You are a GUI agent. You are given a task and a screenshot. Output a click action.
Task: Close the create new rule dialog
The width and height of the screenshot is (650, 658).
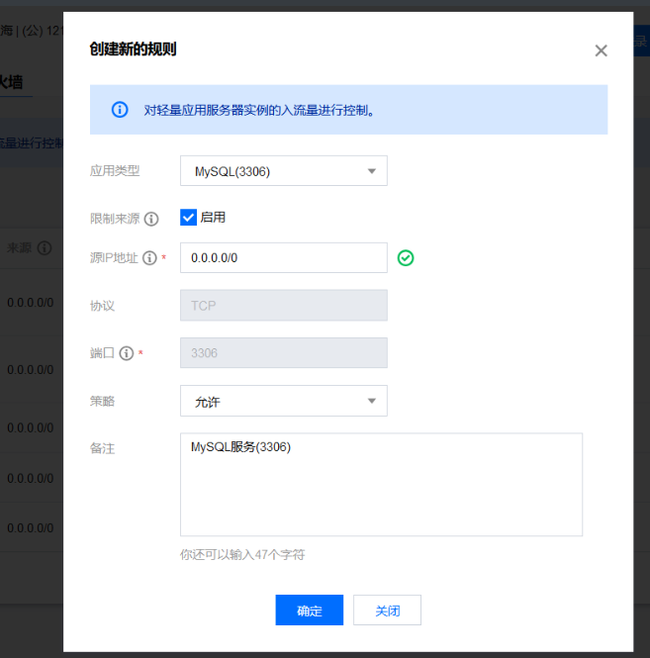[x=601, y=50]
